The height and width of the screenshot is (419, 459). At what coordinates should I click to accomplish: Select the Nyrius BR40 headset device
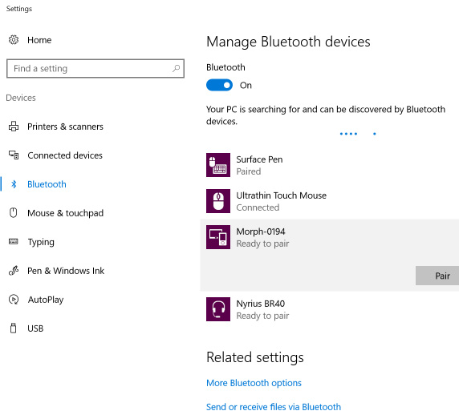329,309
